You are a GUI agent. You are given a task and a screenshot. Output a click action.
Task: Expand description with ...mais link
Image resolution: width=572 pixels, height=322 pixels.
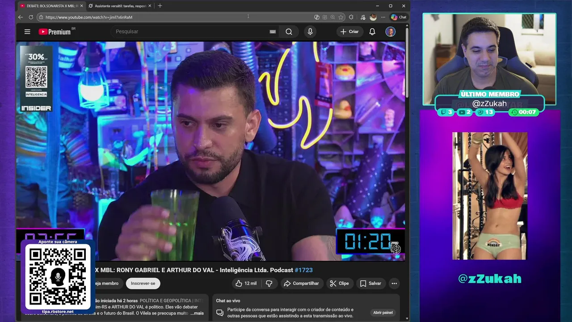pos(197,314)
